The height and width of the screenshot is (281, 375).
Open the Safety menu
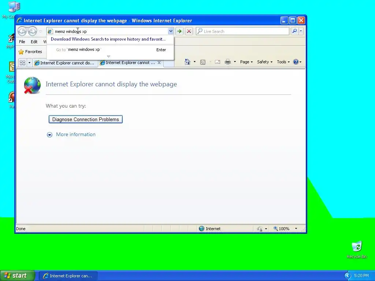pos(265,62)
